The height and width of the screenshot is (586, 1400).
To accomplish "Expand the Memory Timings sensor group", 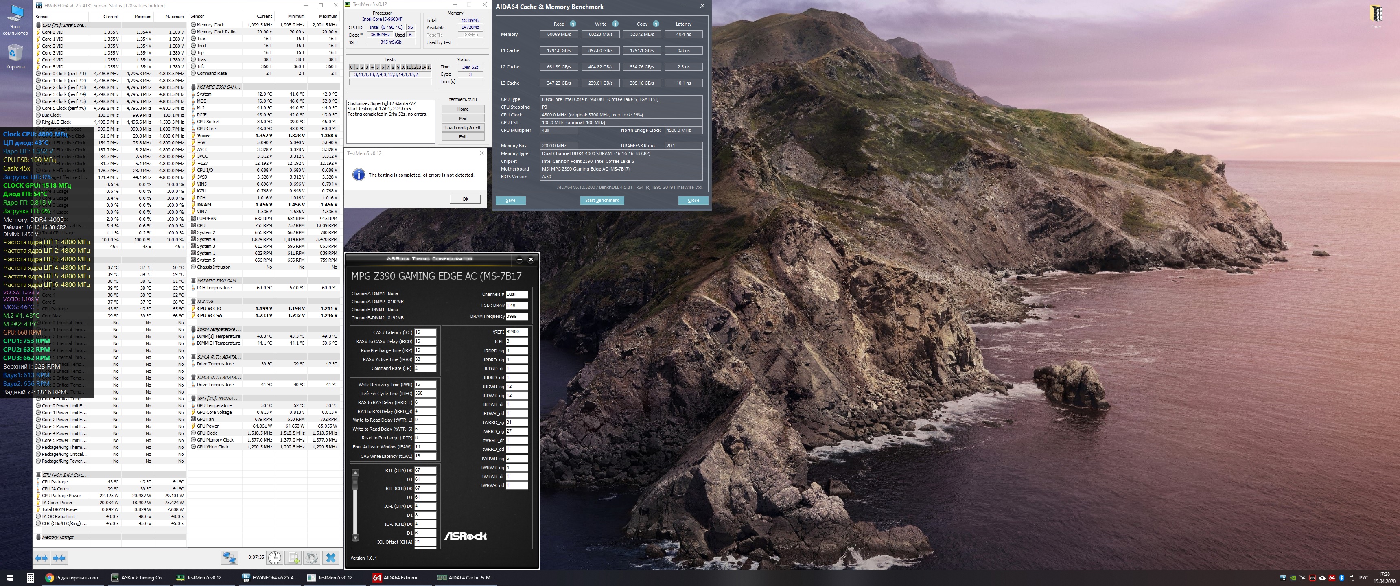I will click(x=57, y=537).
